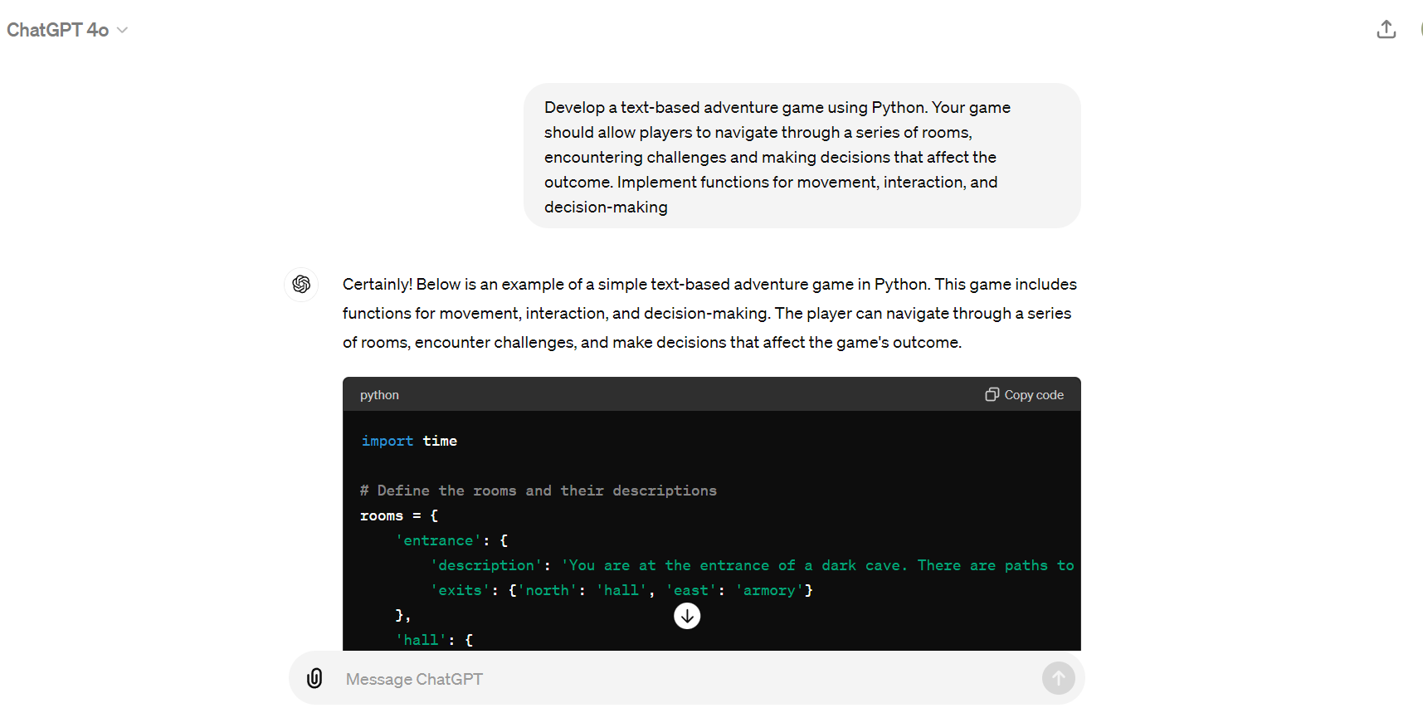The height and width of the screenshot is (708, 1423).
Task: Click the 'entrance' dictionary key
Action: 438,540
